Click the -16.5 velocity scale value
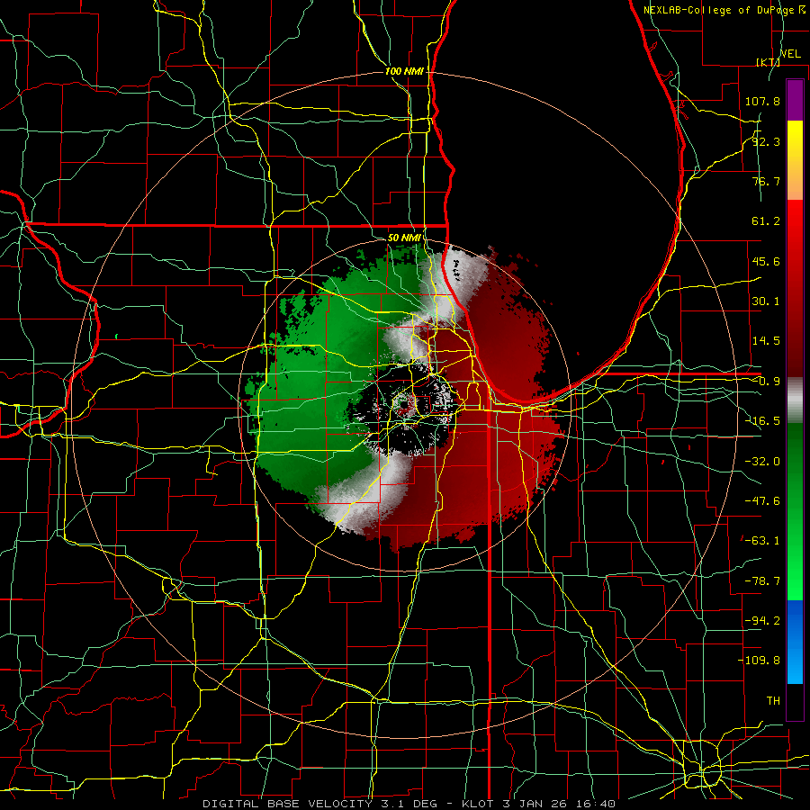This screenshot has height=810, width=810. [x=762, y=421]
